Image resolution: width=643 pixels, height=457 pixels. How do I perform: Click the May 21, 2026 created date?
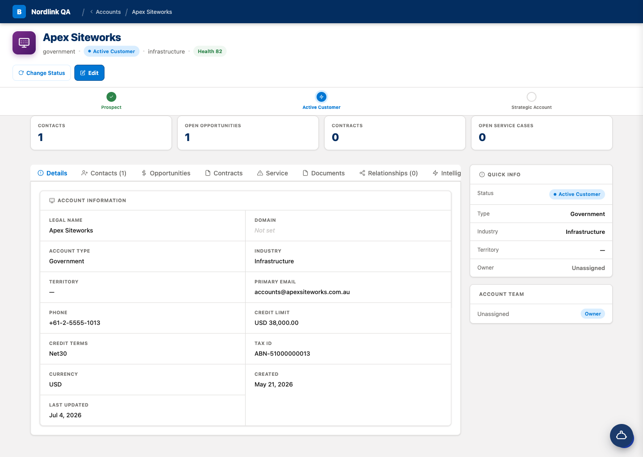coord(274,384)
